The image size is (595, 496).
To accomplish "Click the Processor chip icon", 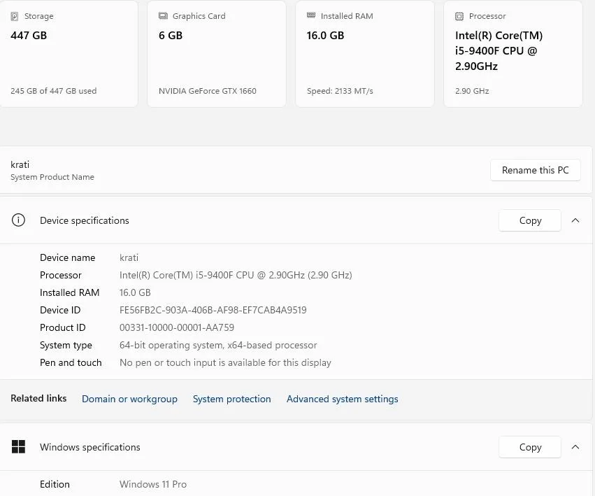I will tap(459, 16).
